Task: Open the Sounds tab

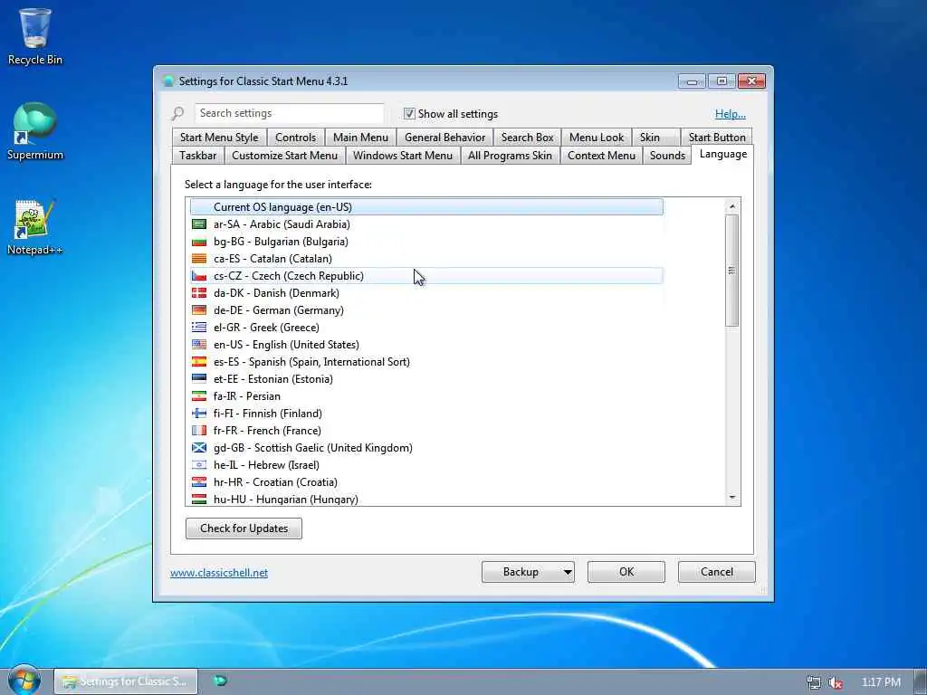Action: (667, 155)
